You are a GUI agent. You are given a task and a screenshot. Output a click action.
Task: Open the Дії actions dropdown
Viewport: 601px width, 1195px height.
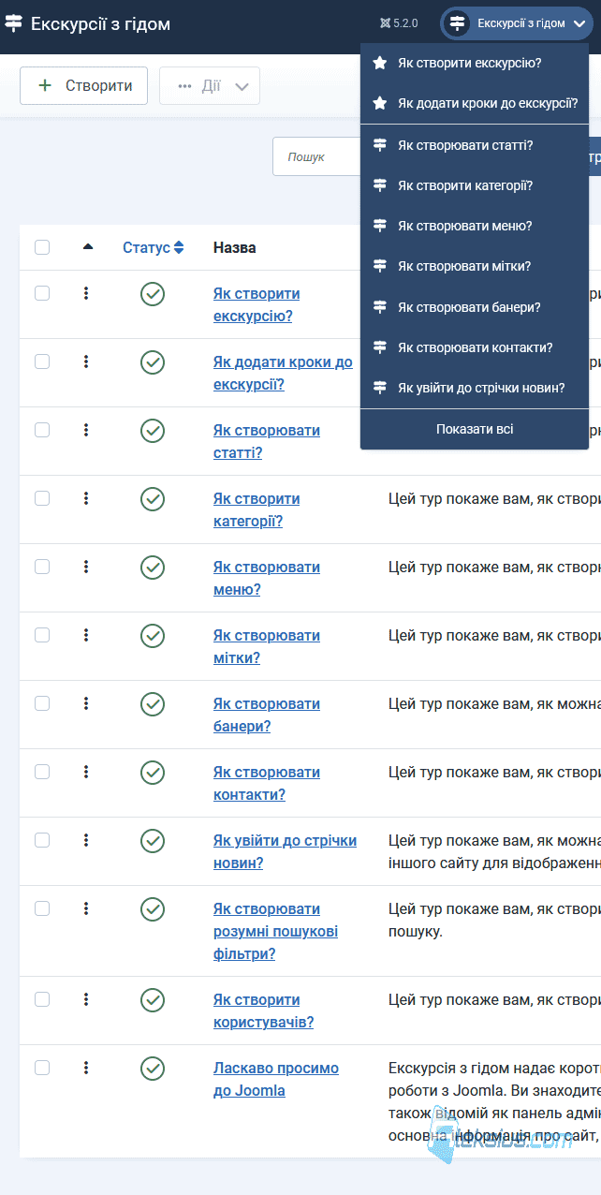(x=210, y=86)
